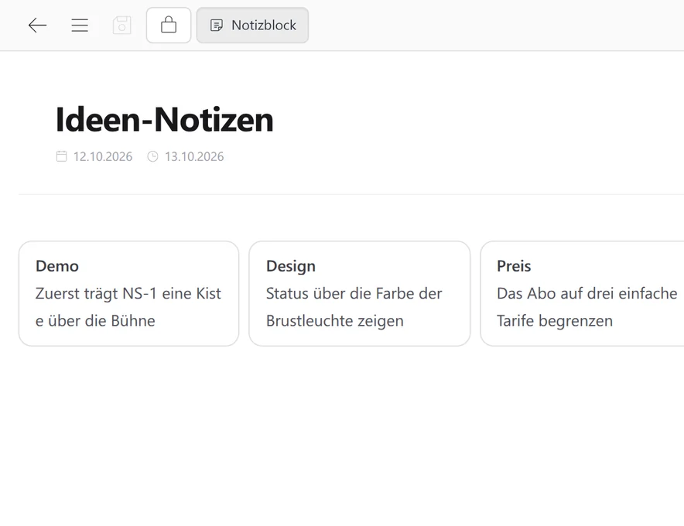Click the Ideen-Notizen title
Viewport: 684px width, 526px height.
(165, 120)
